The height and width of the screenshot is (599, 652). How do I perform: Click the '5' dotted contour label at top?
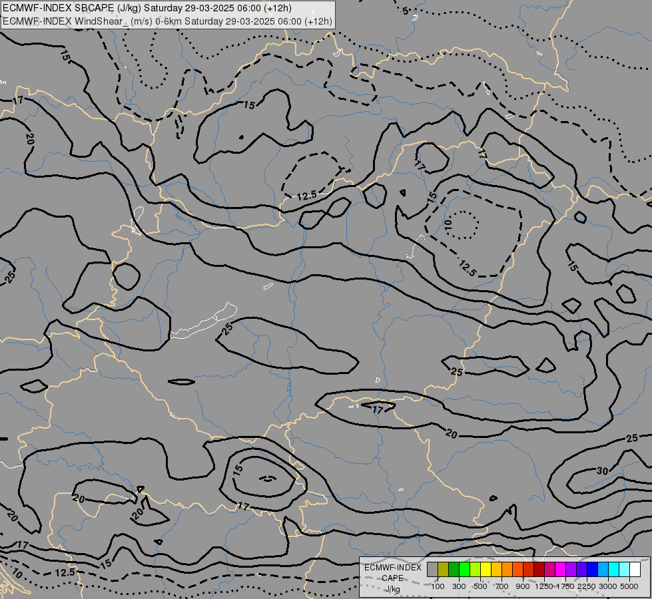point(406,11)
